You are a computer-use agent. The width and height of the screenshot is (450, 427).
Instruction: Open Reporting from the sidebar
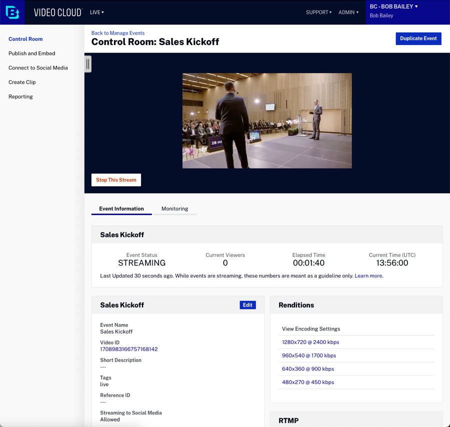[x=20, y=97]
